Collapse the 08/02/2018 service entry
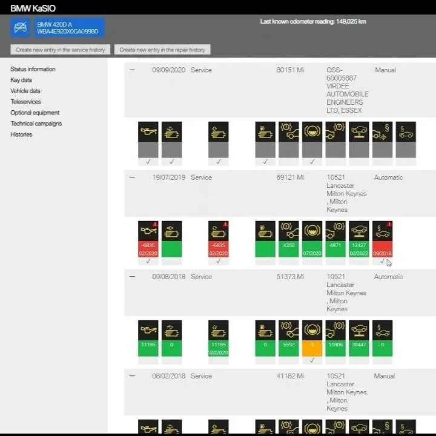The width and height of the screenshot is (436, 436). [132, 376]
